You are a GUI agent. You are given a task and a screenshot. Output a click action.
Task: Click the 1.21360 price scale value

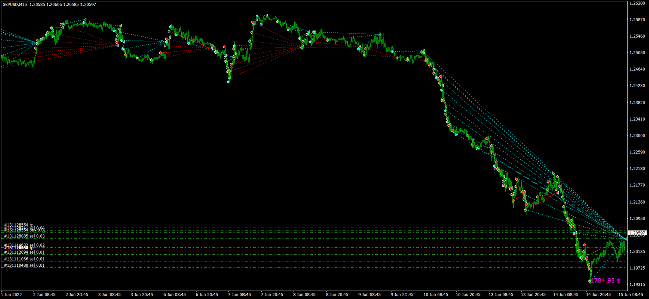pyautogui.click(x=637, y=202)
